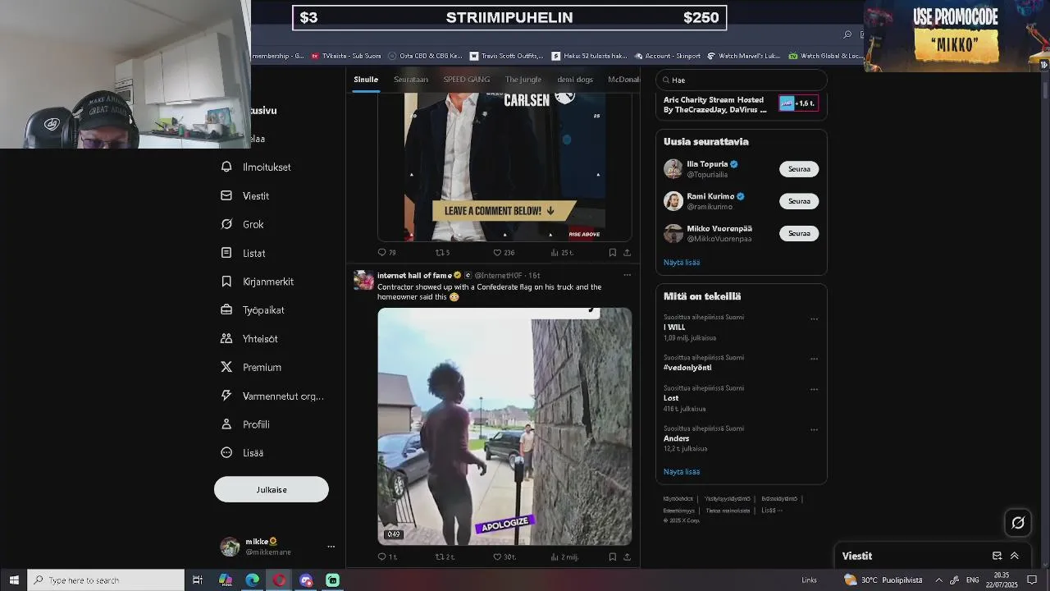The height and width of the screenshot is (591, 1050).
Task: Open Opera GX from taskbar
Action: [x=280, y=580]
